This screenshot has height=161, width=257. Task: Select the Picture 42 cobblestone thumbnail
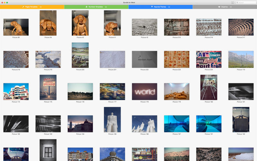click(x=144, y=27)
